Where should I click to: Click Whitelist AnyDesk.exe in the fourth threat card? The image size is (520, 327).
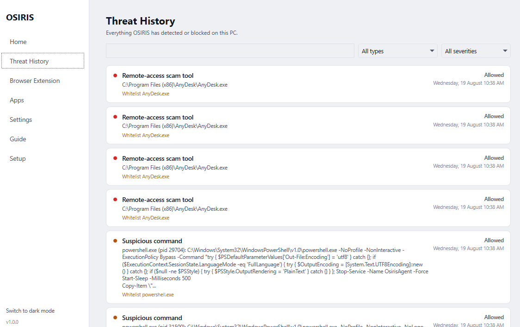[x=146, y=218]
